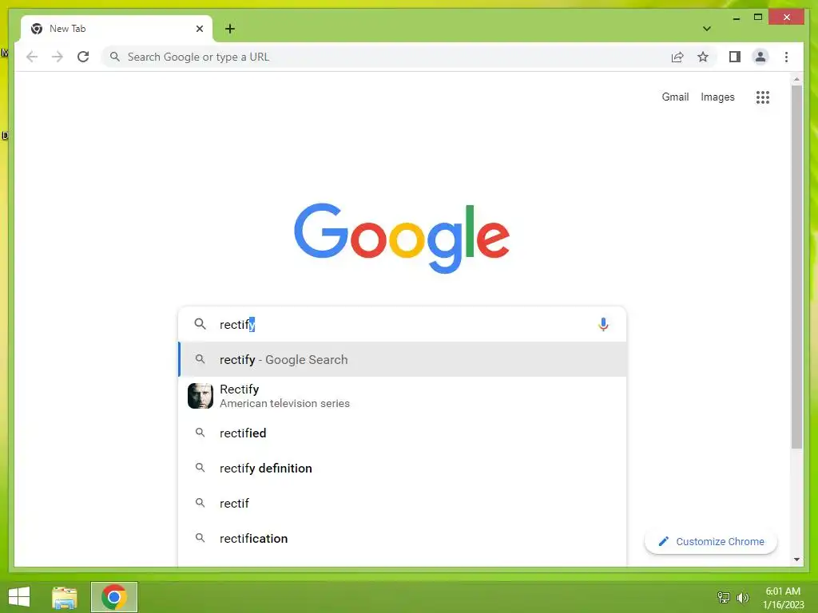Click the magnifier icon in the search box
Screen dimensions: 818x613
point(200,324)
